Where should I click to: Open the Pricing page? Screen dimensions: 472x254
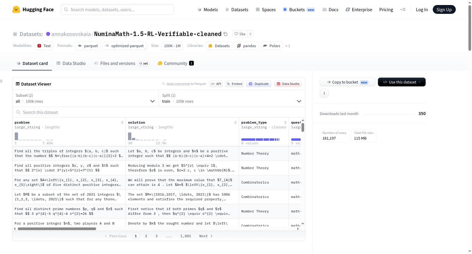tap(386, 10)
